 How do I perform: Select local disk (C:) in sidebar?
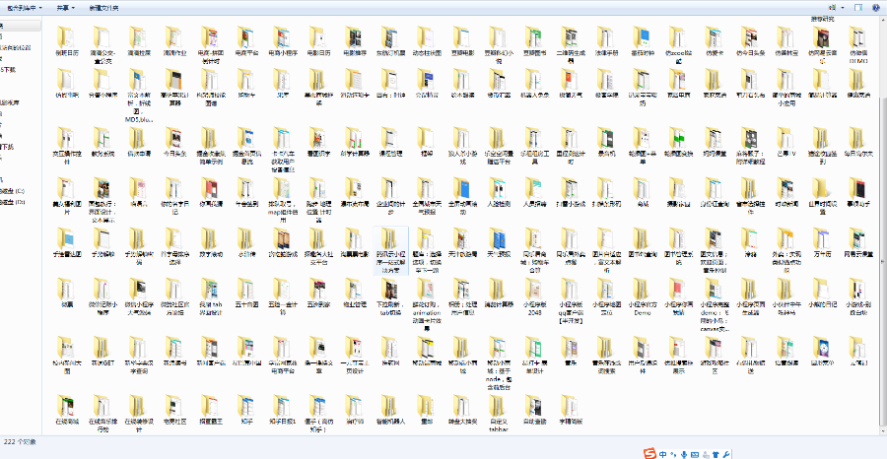click(12, 190)
